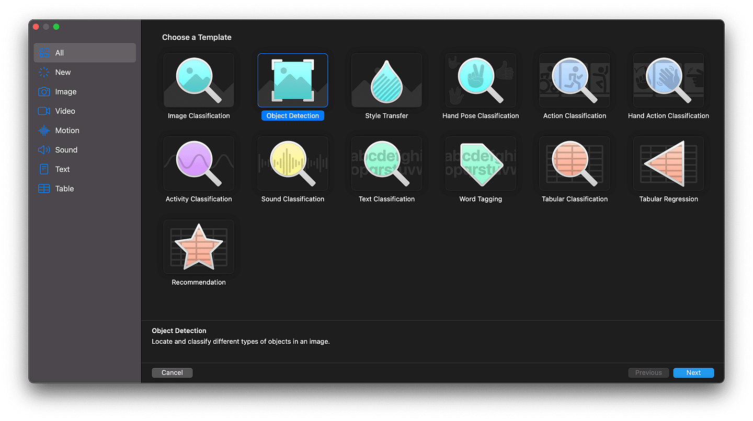
Task: Click the Previous button
Action: 648,372
